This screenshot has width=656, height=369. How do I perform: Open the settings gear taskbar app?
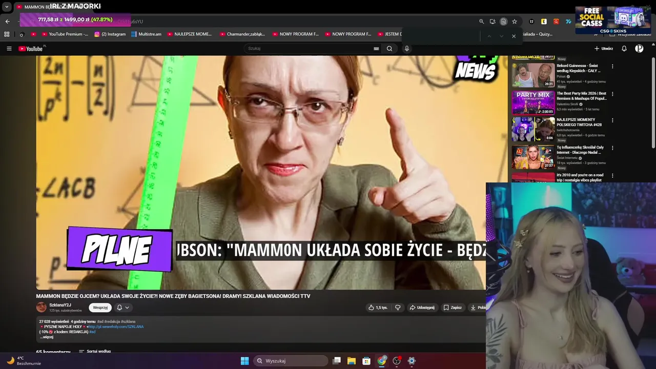[412, 361]
